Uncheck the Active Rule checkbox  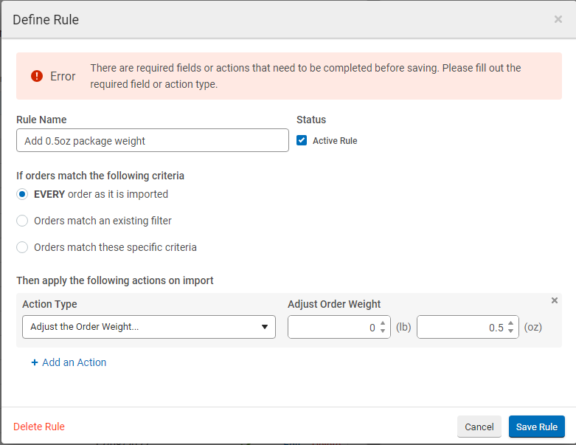(x=302, y=140)
